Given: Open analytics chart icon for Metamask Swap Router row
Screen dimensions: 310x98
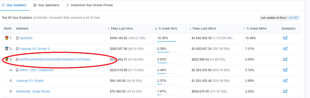Looking at the screenshot, I should coord(285,91).
